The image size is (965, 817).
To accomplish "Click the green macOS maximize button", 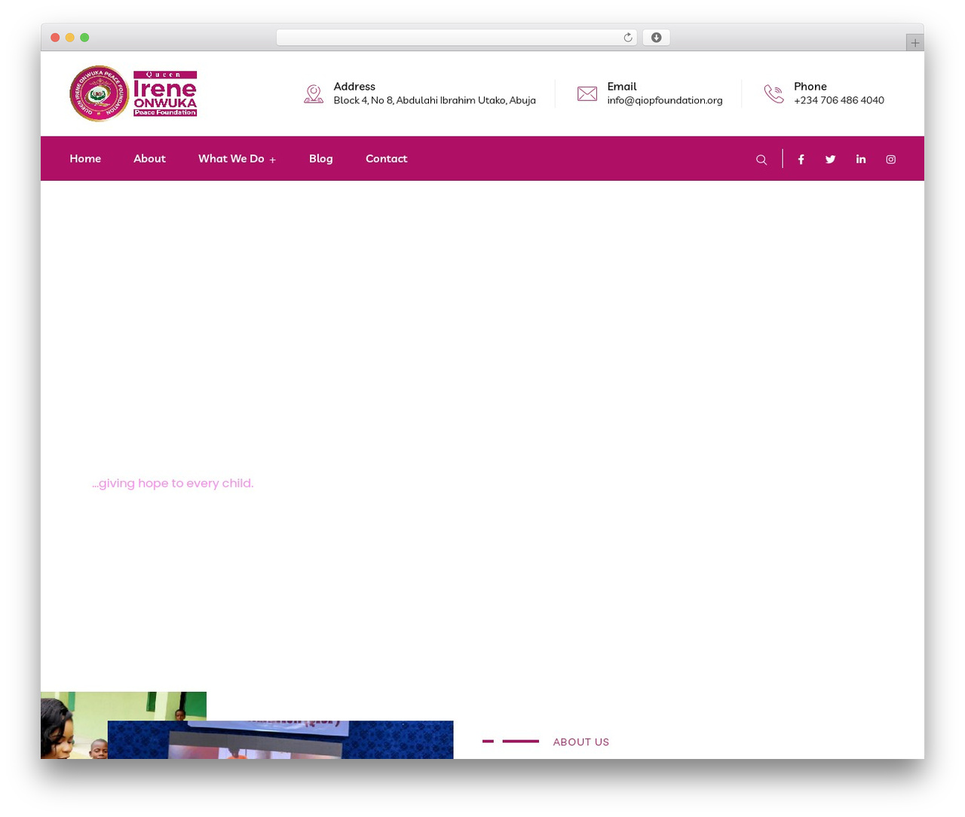I will (84, 38).
